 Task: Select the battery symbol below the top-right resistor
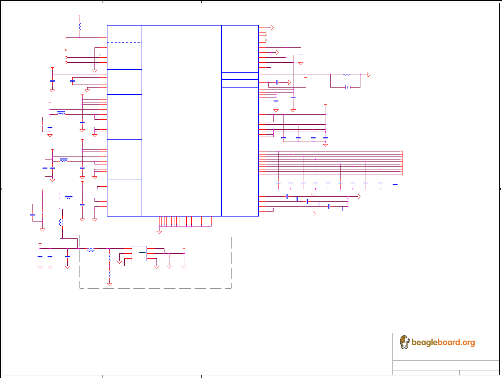pyautogui.click(x=348, y=87)
